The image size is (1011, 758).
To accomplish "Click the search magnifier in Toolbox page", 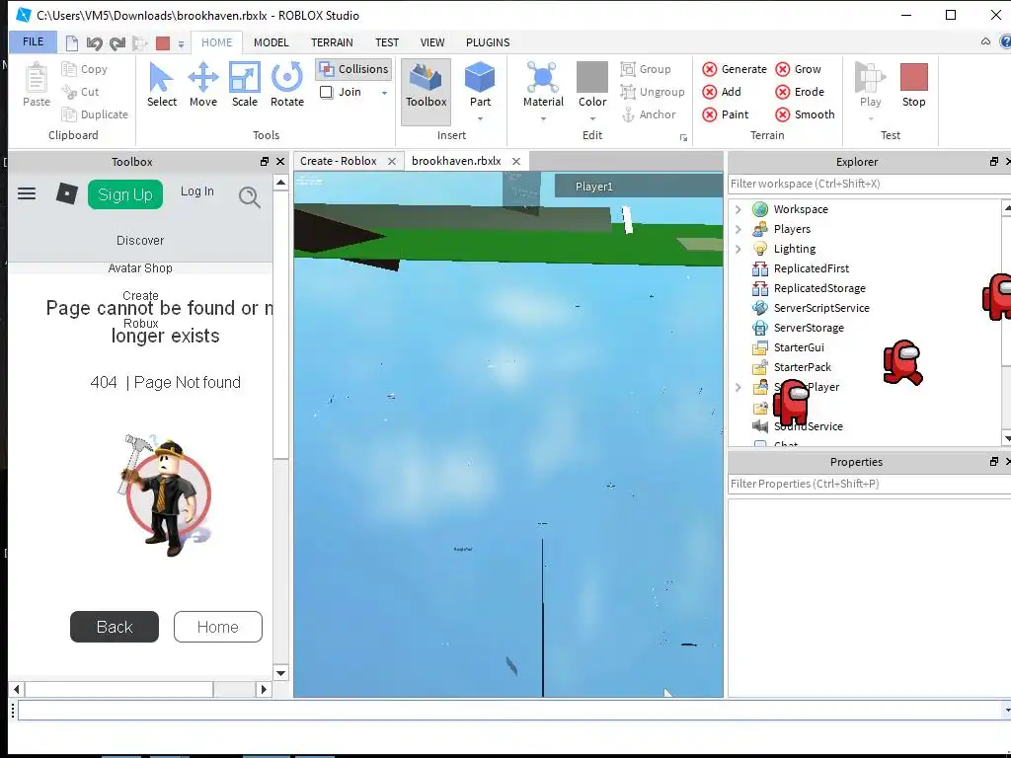I will click(250, 196).
